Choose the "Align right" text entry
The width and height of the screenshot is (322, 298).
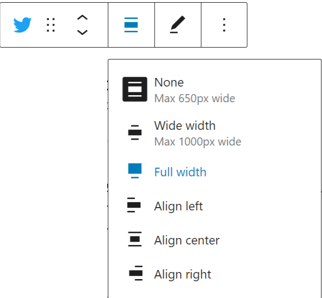[182, 274]
